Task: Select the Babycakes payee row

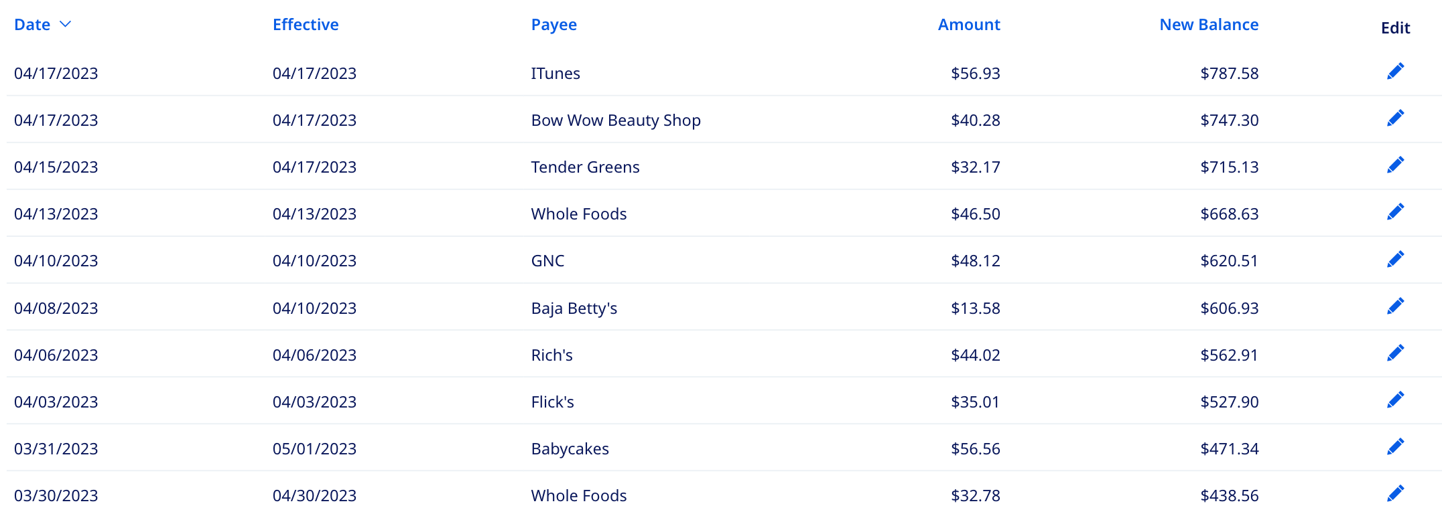Action: click(570, 449)
